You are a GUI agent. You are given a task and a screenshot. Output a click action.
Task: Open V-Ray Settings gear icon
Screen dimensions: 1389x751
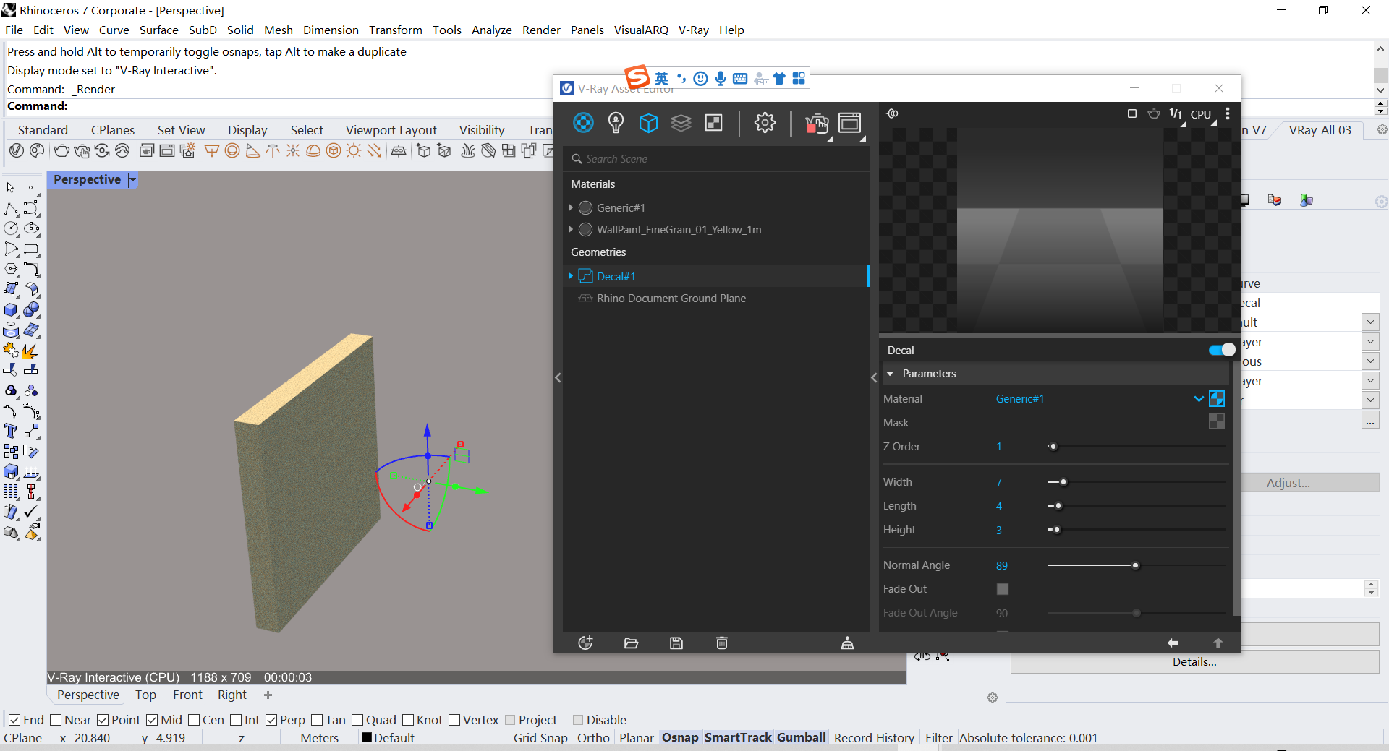765,123
